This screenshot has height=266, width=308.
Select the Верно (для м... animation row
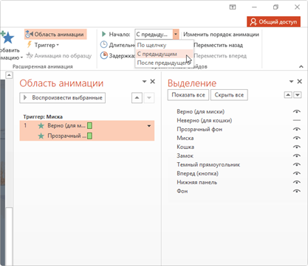point(87,126)
